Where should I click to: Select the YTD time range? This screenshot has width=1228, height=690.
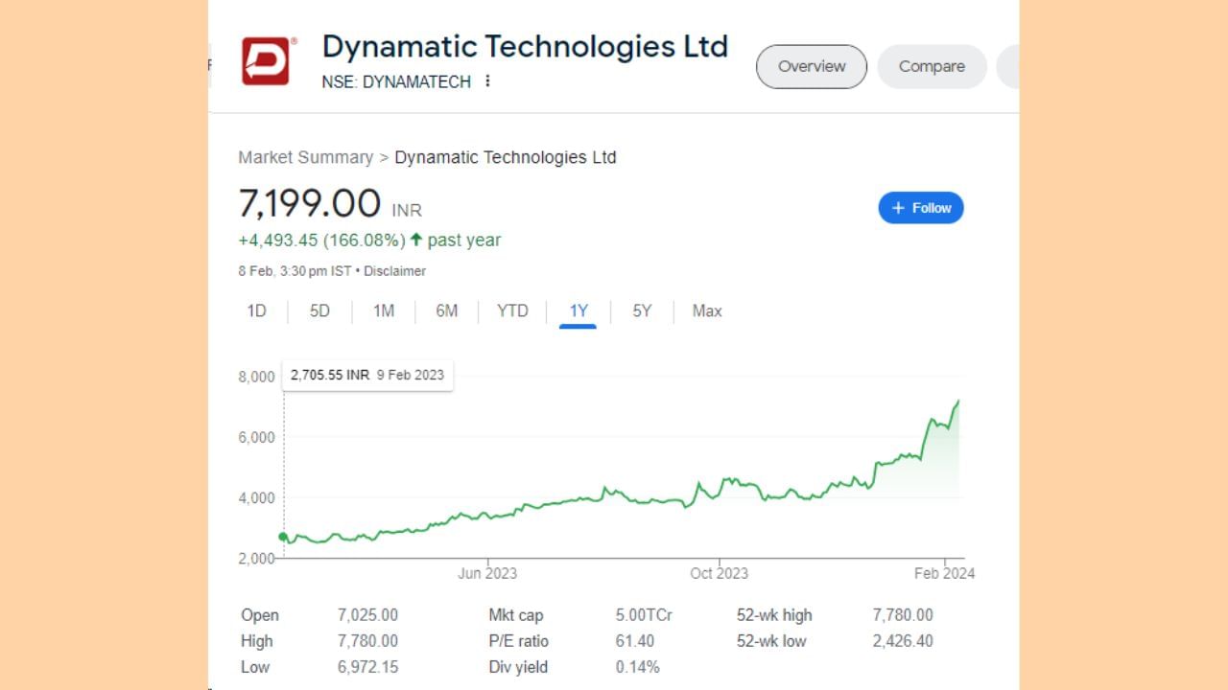512,310
